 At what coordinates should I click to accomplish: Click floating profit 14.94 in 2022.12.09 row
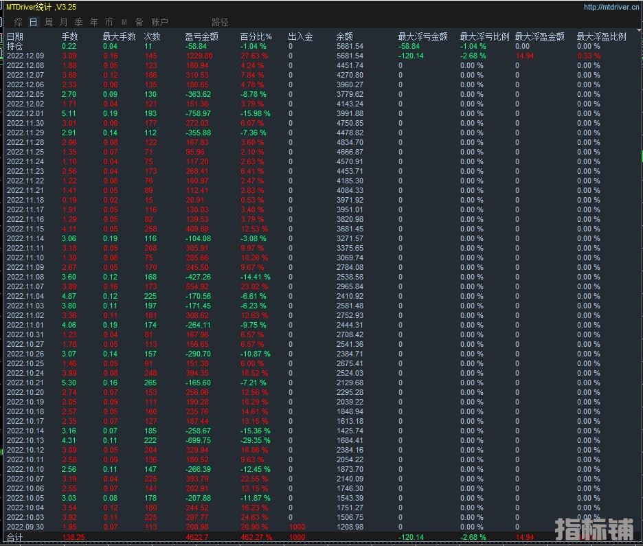coord(524,56)
